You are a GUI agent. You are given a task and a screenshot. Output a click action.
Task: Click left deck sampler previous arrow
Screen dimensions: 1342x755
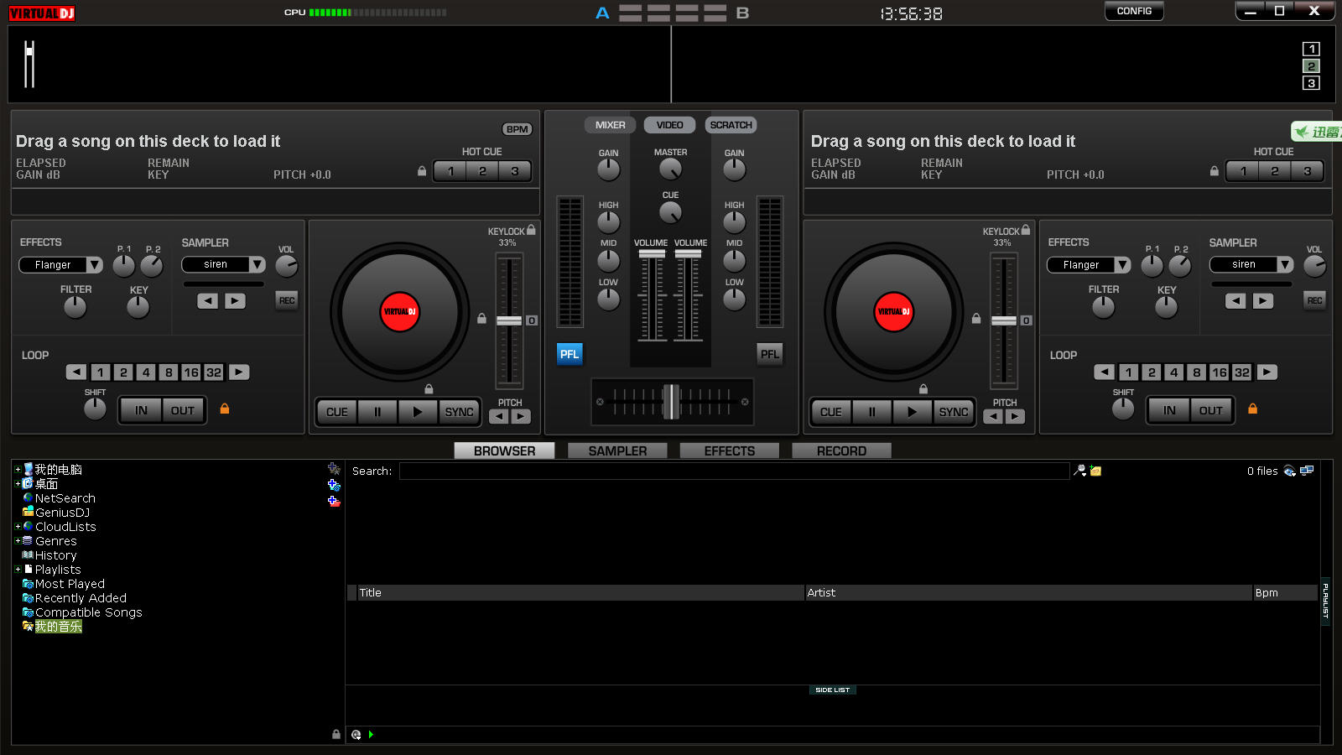tap(208, 300)
